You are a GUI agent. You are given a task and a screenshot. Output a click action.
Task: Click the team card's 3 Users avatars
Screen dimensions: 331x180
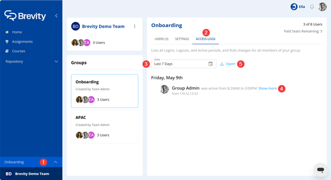[x=81, y=42]
